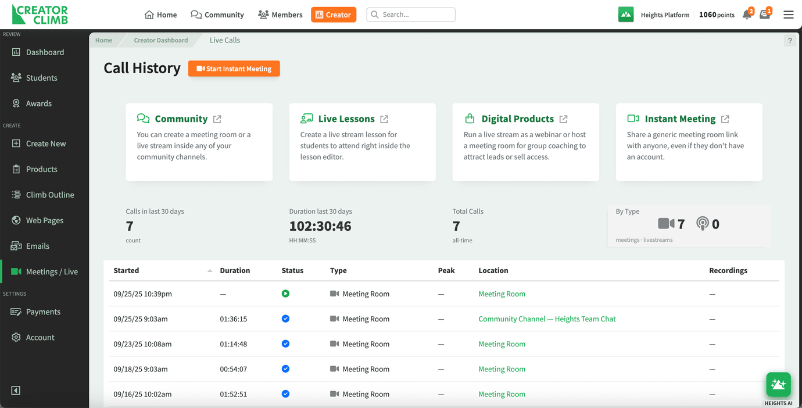
Task: Switch to the Creator tab in the header
Action: (334, 14)
